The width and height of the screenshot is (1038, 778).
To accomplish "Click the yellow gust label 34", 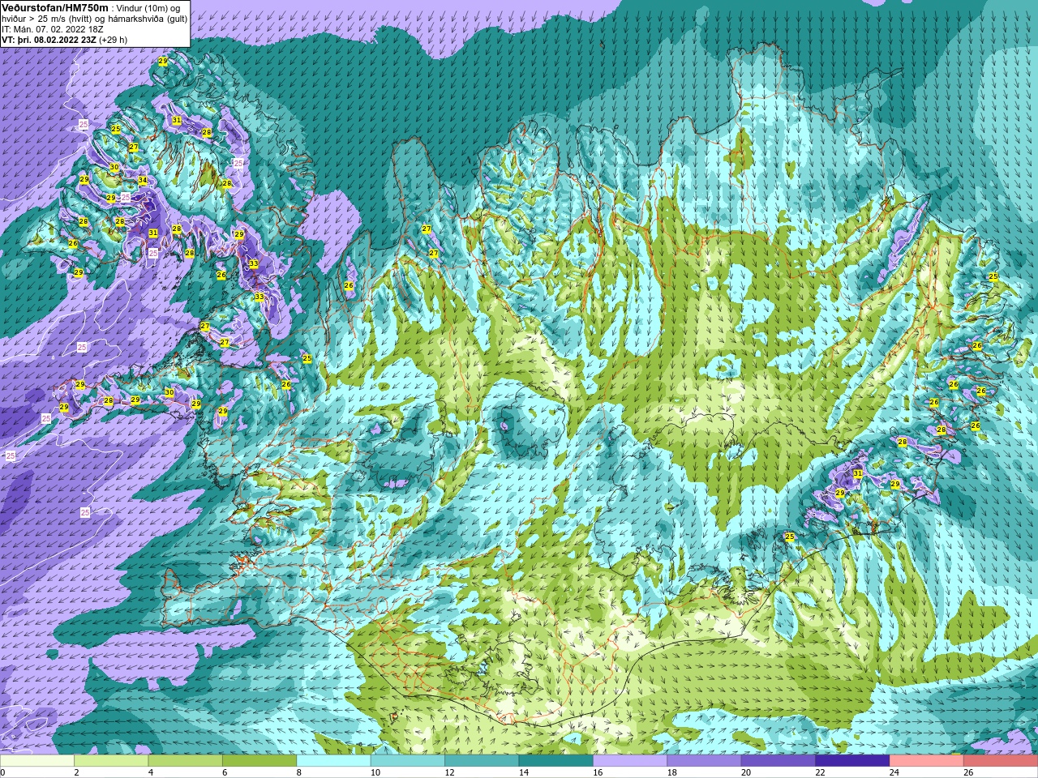I will point(143,181).
